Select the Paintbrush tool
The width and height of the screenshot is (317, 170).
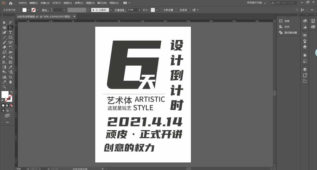4,42
